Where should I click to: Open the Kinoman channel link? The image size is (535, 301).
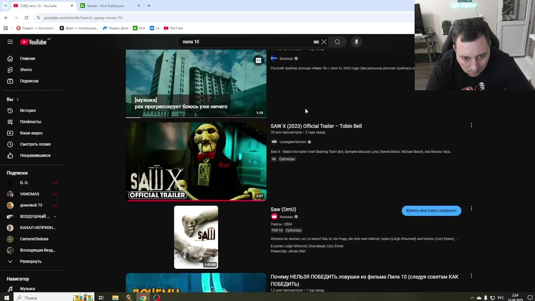pos(286,59)
